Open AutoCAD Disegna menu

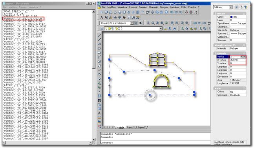[163, 7]
